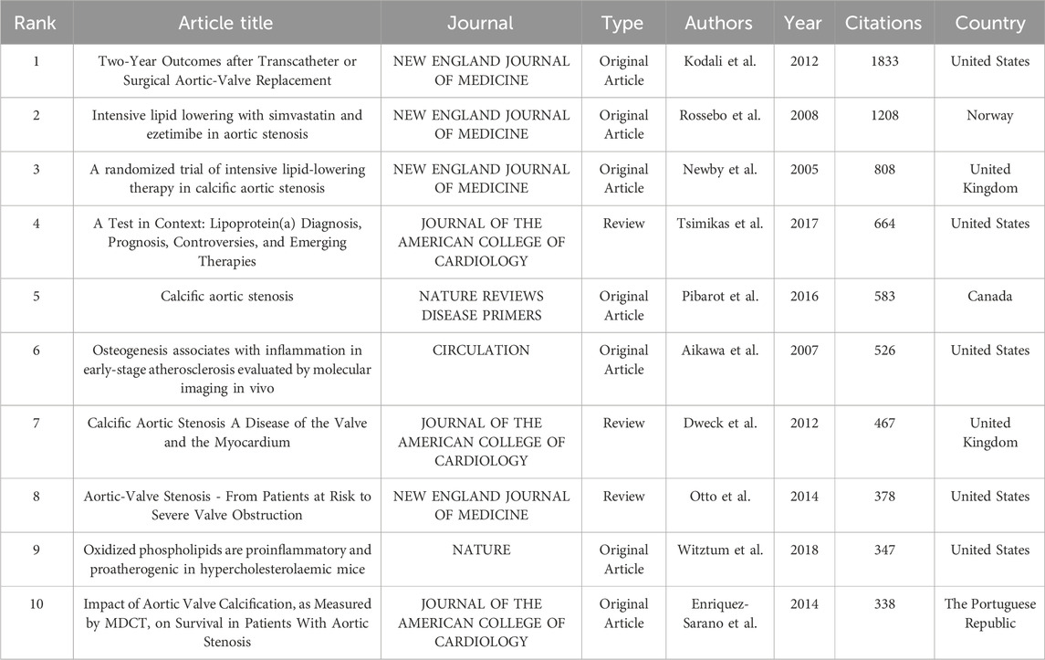Select title 'Aortic-Valve Stenosis - From Patients at Risk'
The width and height of the screenshot is (1045, 660).
[227, 506]
